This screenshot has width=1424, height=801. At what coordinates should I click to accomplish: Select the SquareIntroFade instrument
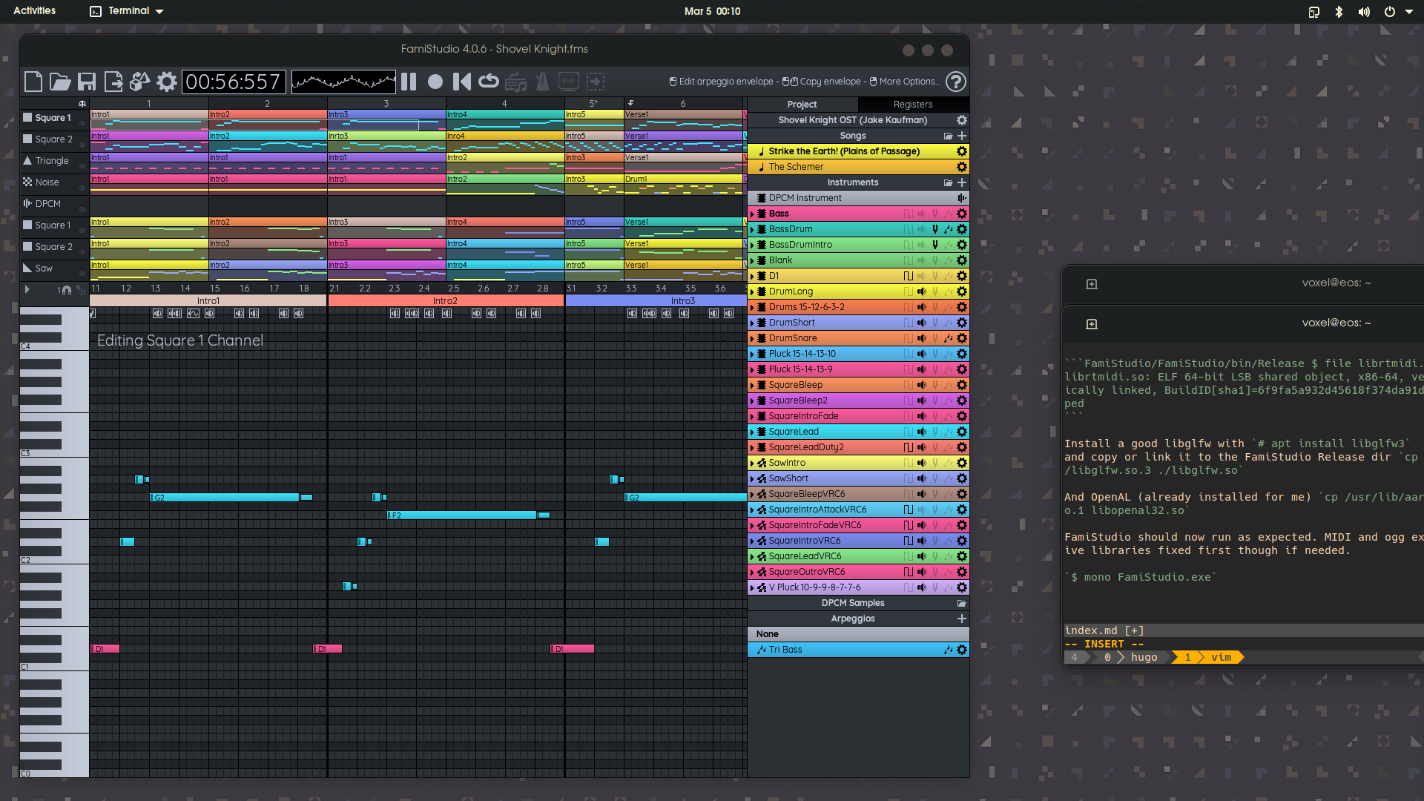tap(858, 416)
